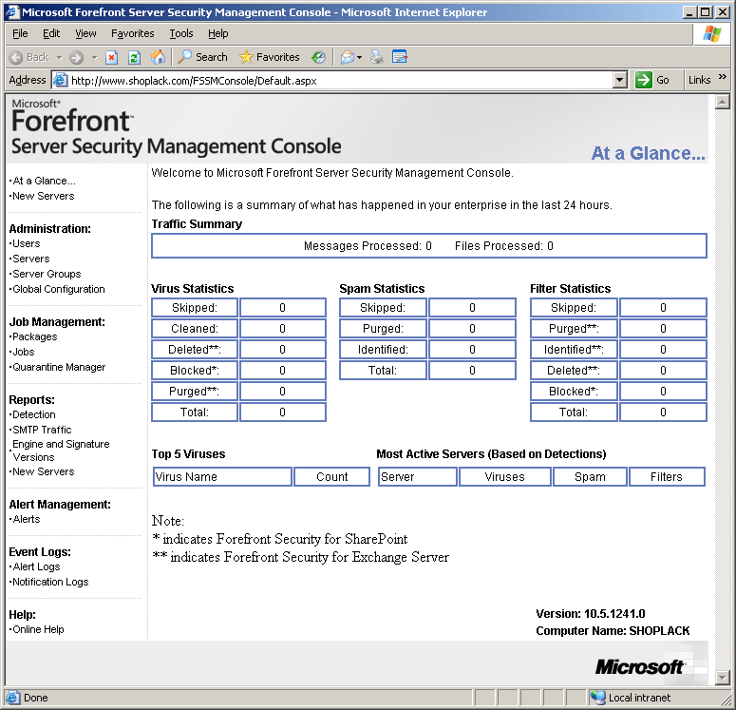
Task: Click the Filters column header
Action: click(667, 476)
